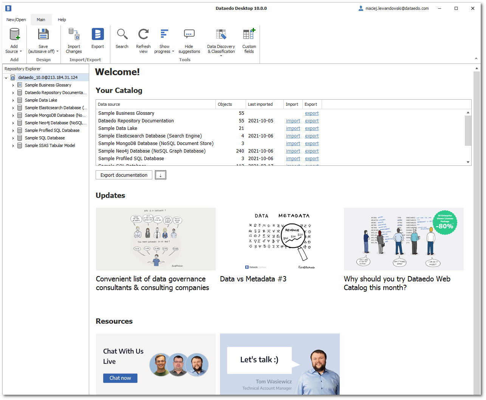Screen dimensions: 486x400
Task: Click the Export documentation button
Action: point(124,175)
